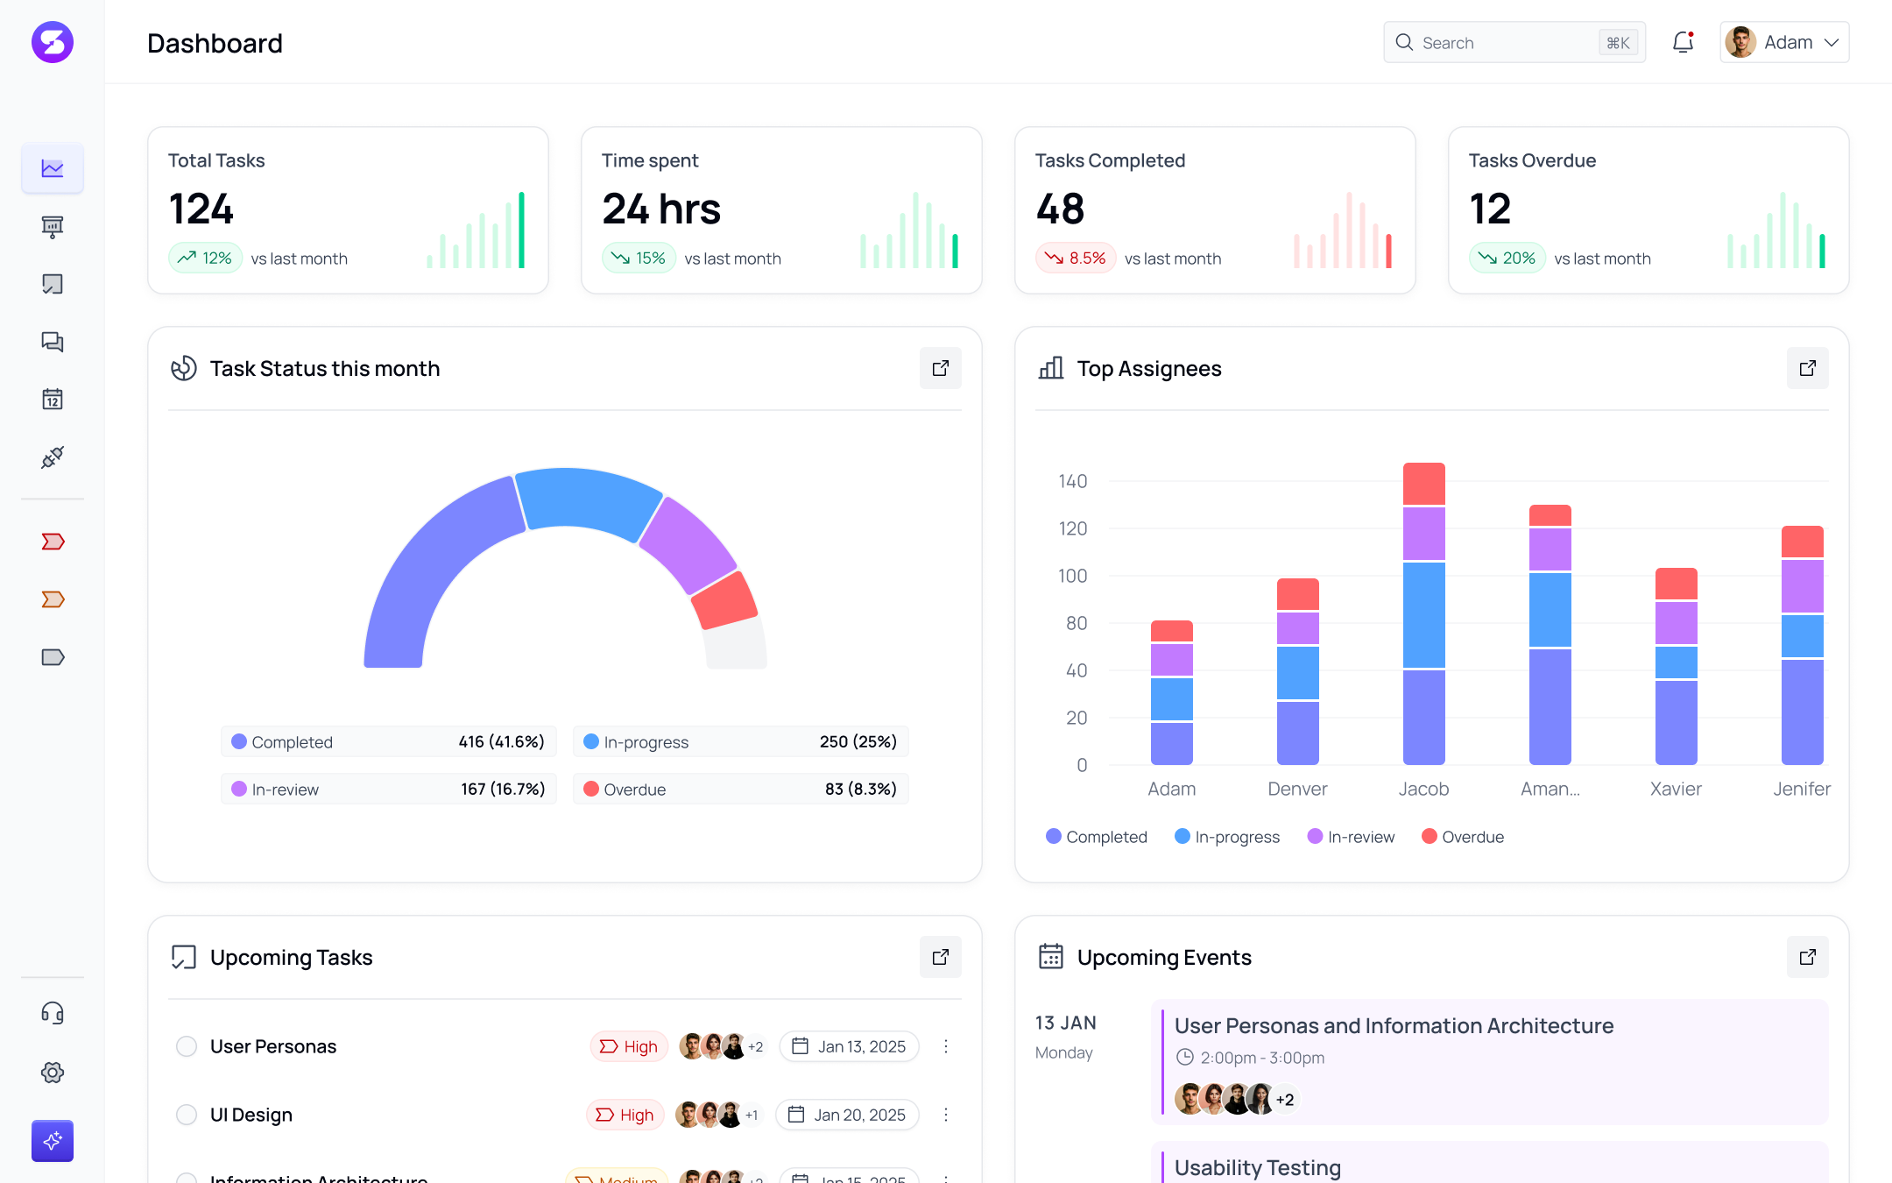1892x1183 pixels.
Task: Click the 8.5% decrease badge
Action: click(x=1076, y=258)
